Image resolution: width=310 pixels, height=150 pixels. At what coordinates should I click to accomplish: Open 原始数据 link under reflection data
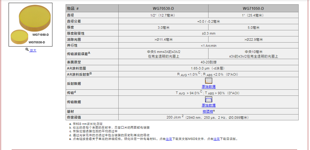[209, 87]
